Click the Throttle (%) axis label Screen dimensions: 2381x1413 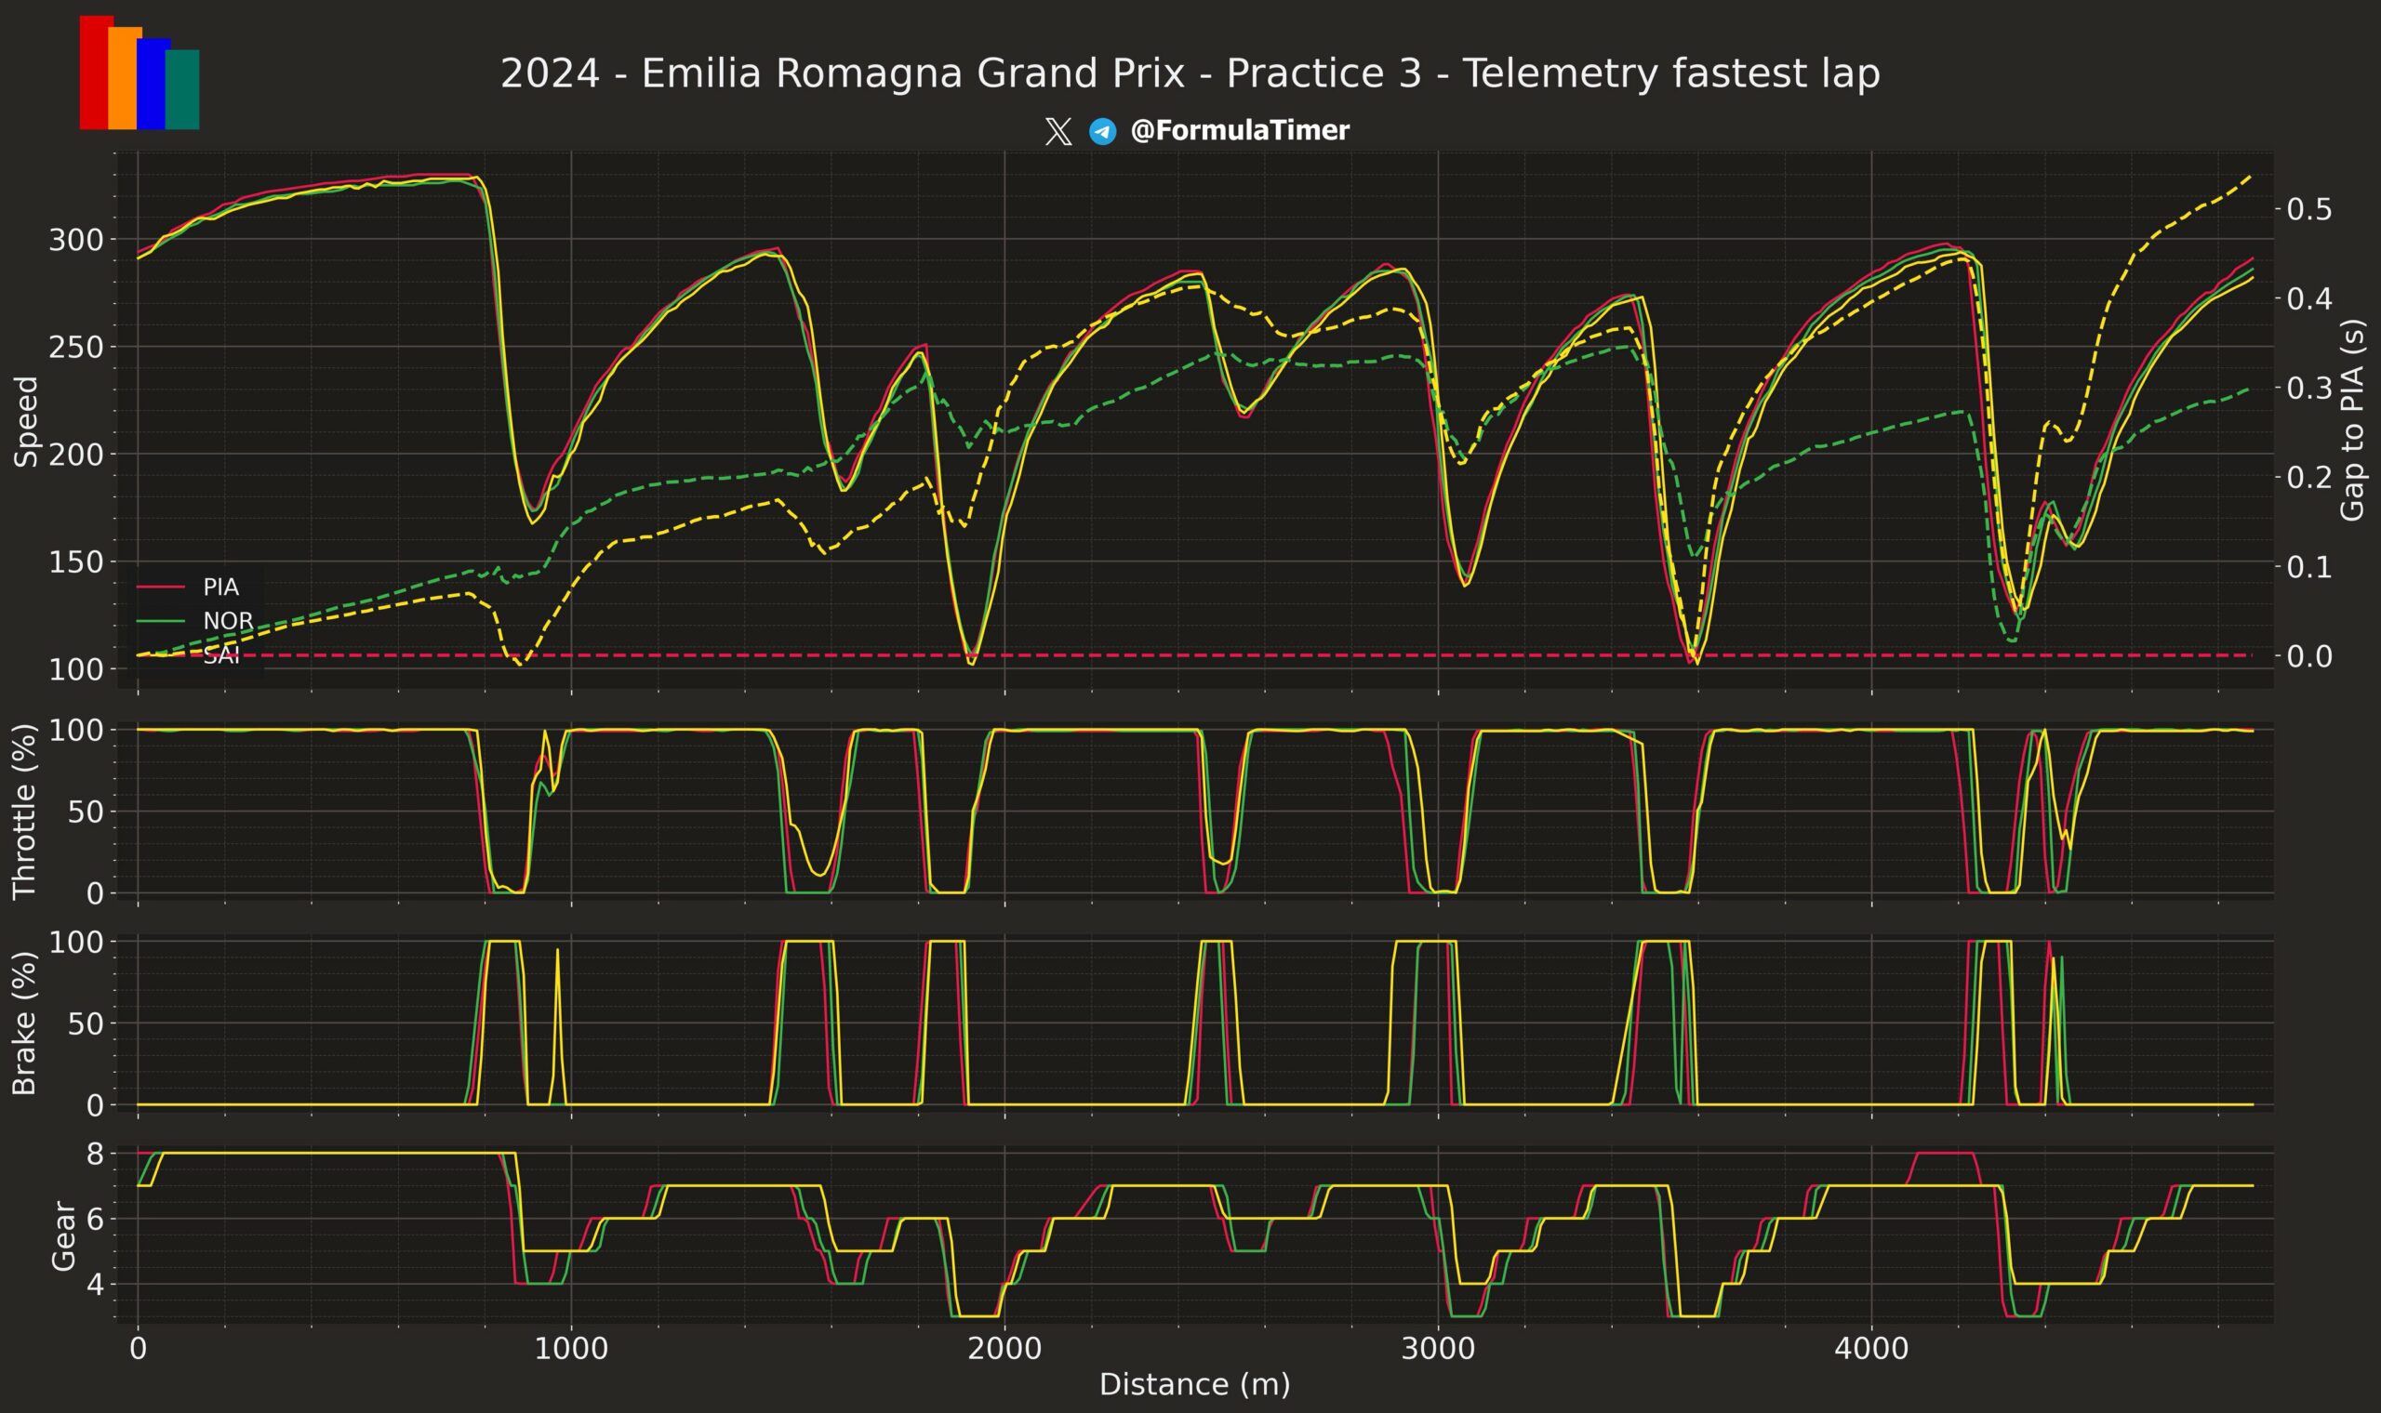[24, 812]
